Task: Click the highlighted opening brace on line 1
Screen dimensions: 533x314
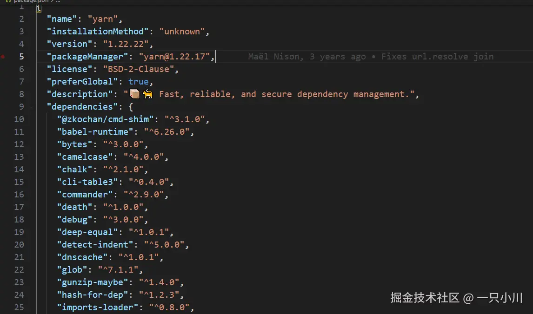Action: pyautogui.click(x=39, y=8)
